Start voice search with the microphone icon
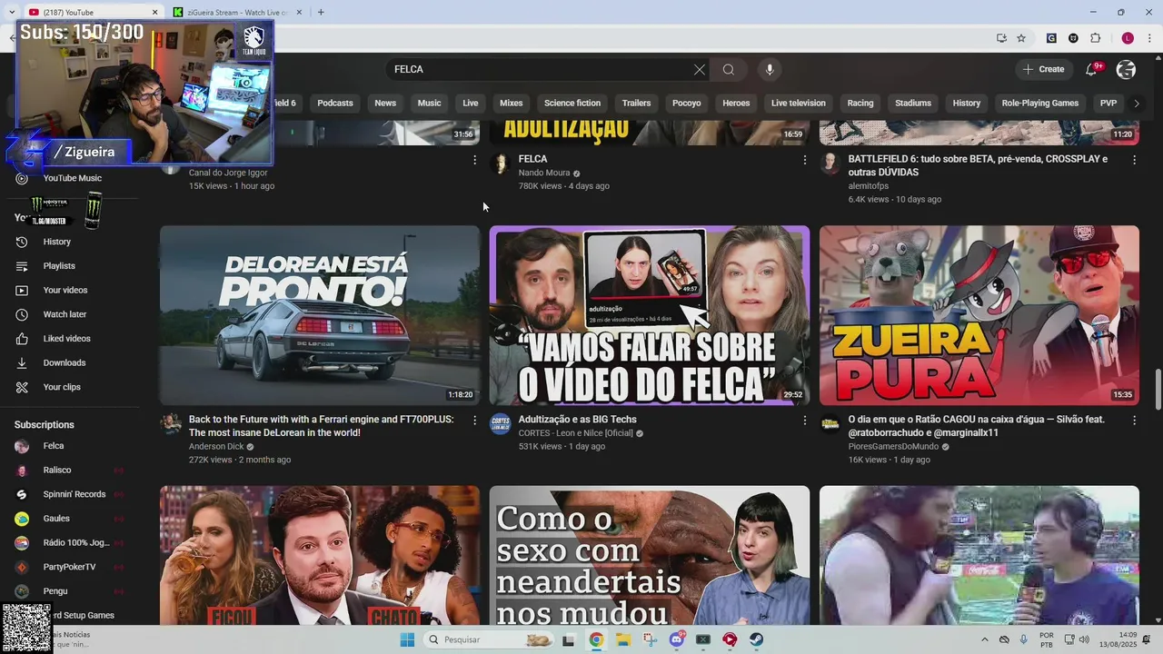The width and height of the screenshot is (1163, 654). coord(770,69)
